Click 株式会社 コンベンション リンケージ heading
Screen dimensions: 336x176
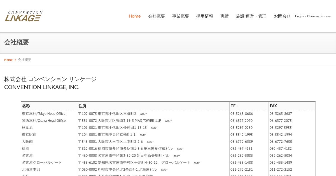pos(50,79)
